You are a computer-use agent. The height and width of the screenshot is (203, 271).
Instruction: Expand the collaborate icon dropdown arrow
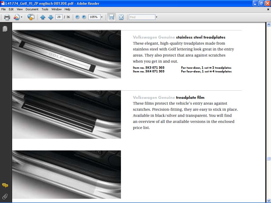(22, 17)
